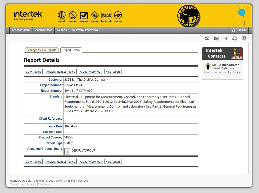Open the Administration menu
Viewport: 259px width, 193px height.
[44, 30]
